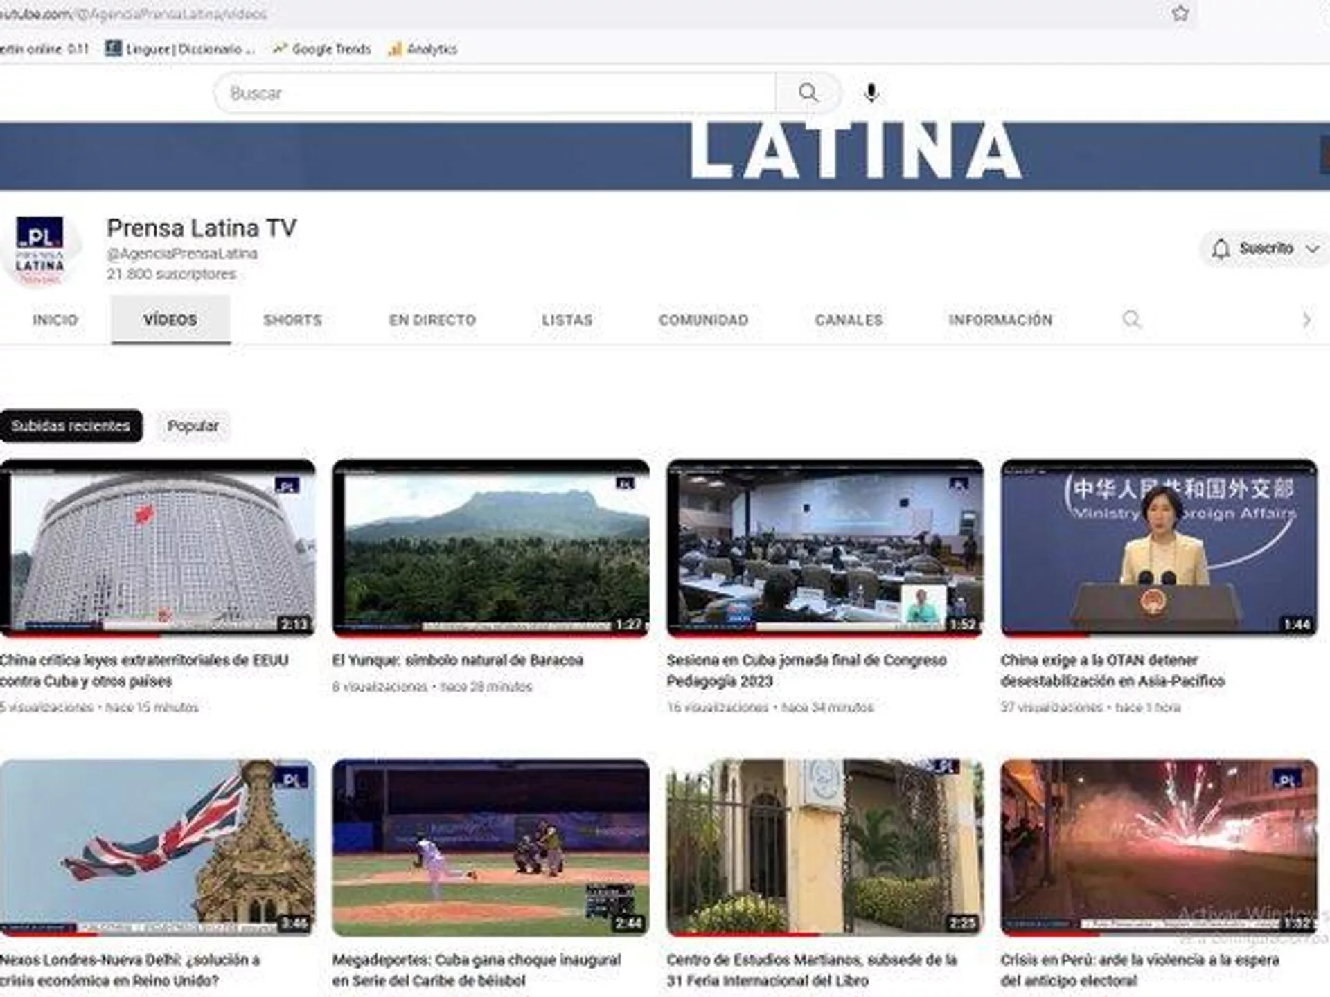1330x997 pixels.
Task: Click the LATINA channel banner image
Action: 665,156
